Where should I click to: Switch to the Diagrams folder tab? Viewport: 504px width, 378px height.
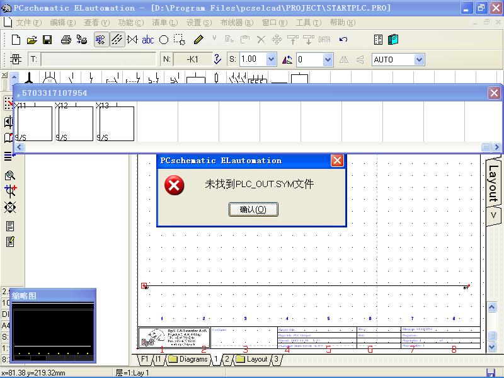(188, 359)
